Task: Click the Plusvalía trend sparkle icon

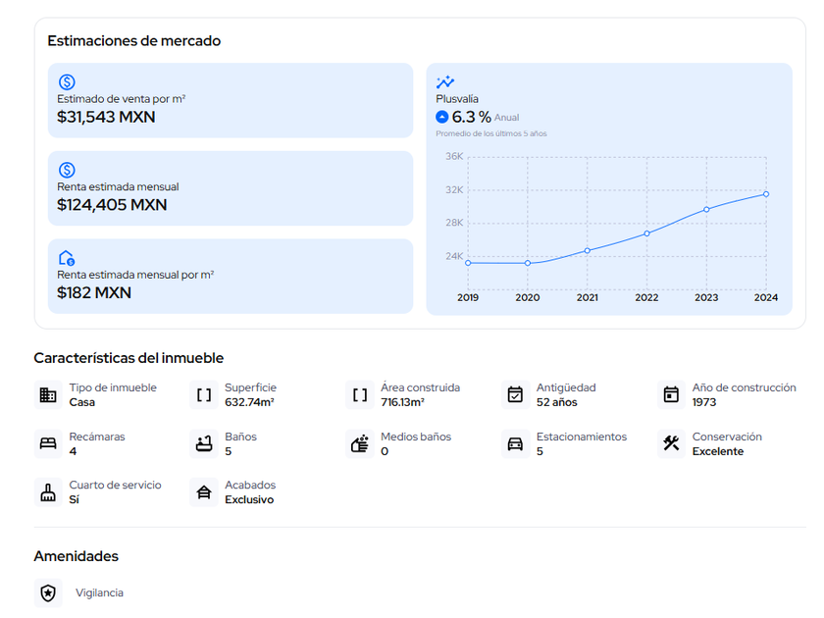Action: coord(445,82)
